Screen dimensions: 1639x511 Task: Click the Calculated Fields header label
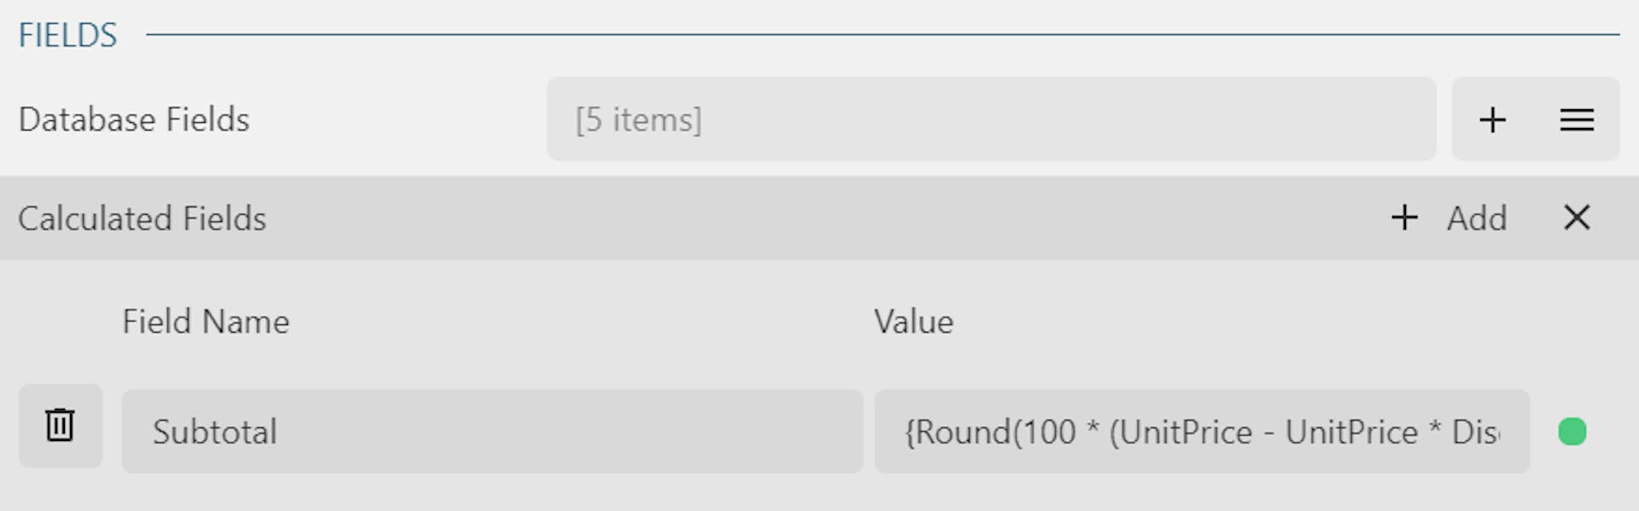pos(143,218)
